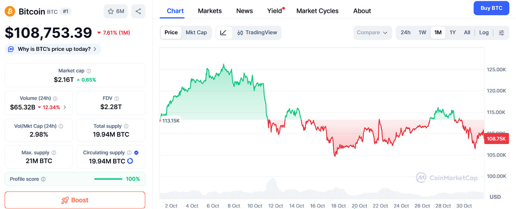Image resolution: width=516 pixels, height=209 pixels.
Task: Switch to the Markets tab
Action: pyautogui.click(x=210, y=11)
